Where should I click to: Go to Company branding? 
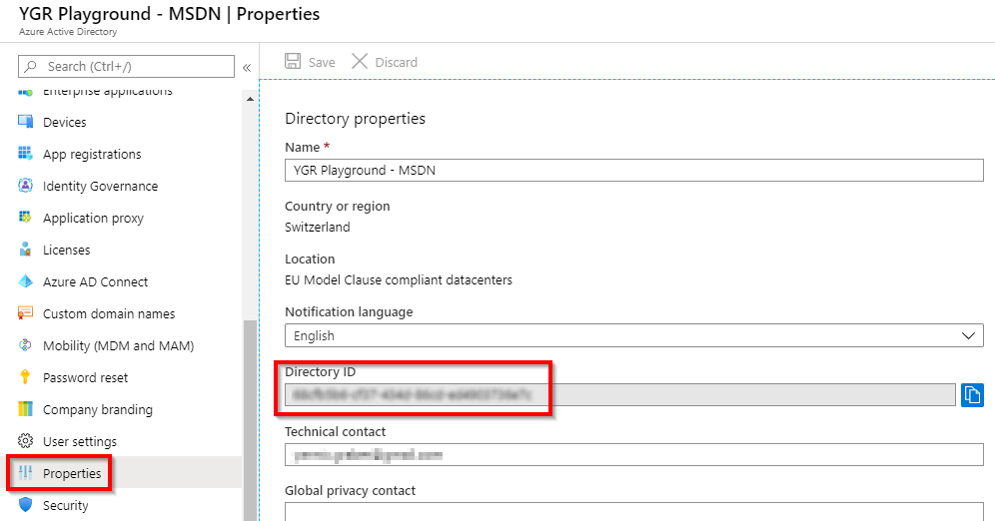coord(98,409)
